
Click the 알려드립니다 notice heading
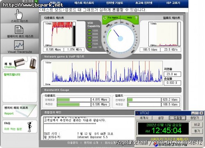click(12, 74)
